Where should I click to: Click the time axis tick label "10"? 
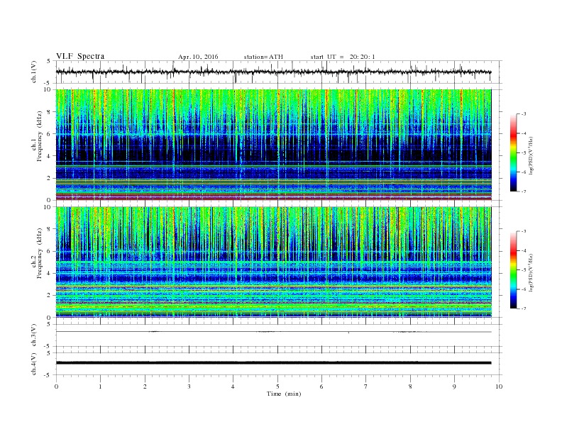(499, 386)
